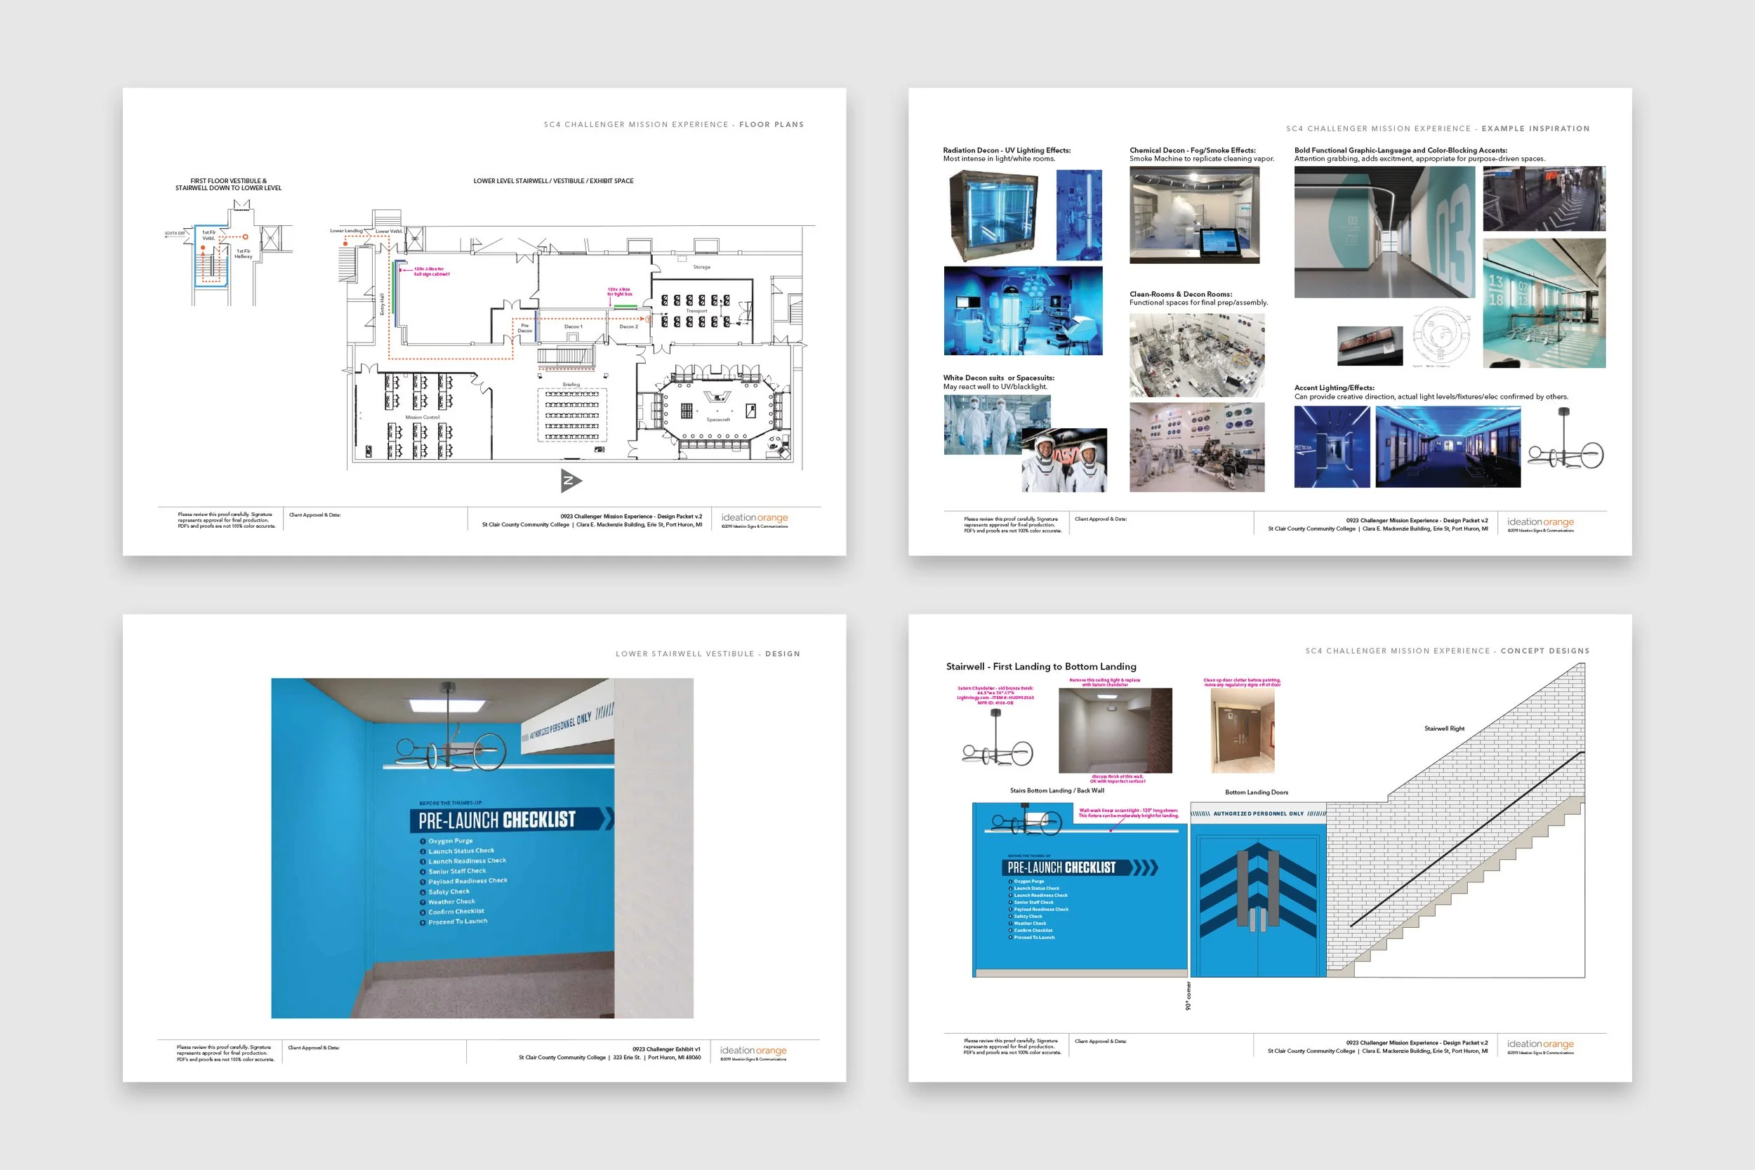1755x1170 pixels.
Task: Click 'Stairwell - First Landing to Bottom Landing' title
Action: click(1041, 666)
